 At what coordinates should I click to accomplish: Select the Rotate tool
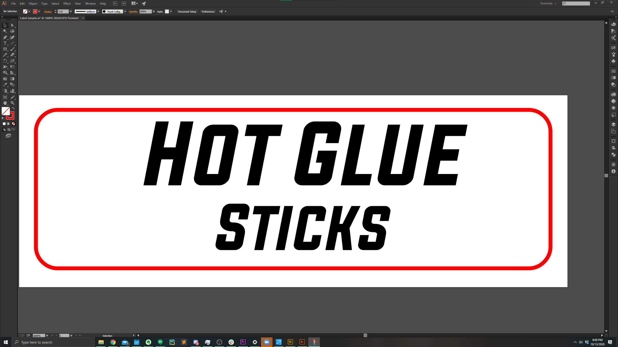pos(5,61)
